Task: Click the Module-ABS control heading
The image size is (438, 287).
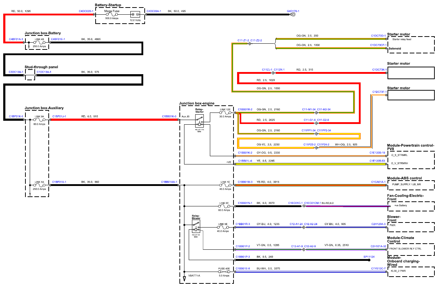Action: 404,178
